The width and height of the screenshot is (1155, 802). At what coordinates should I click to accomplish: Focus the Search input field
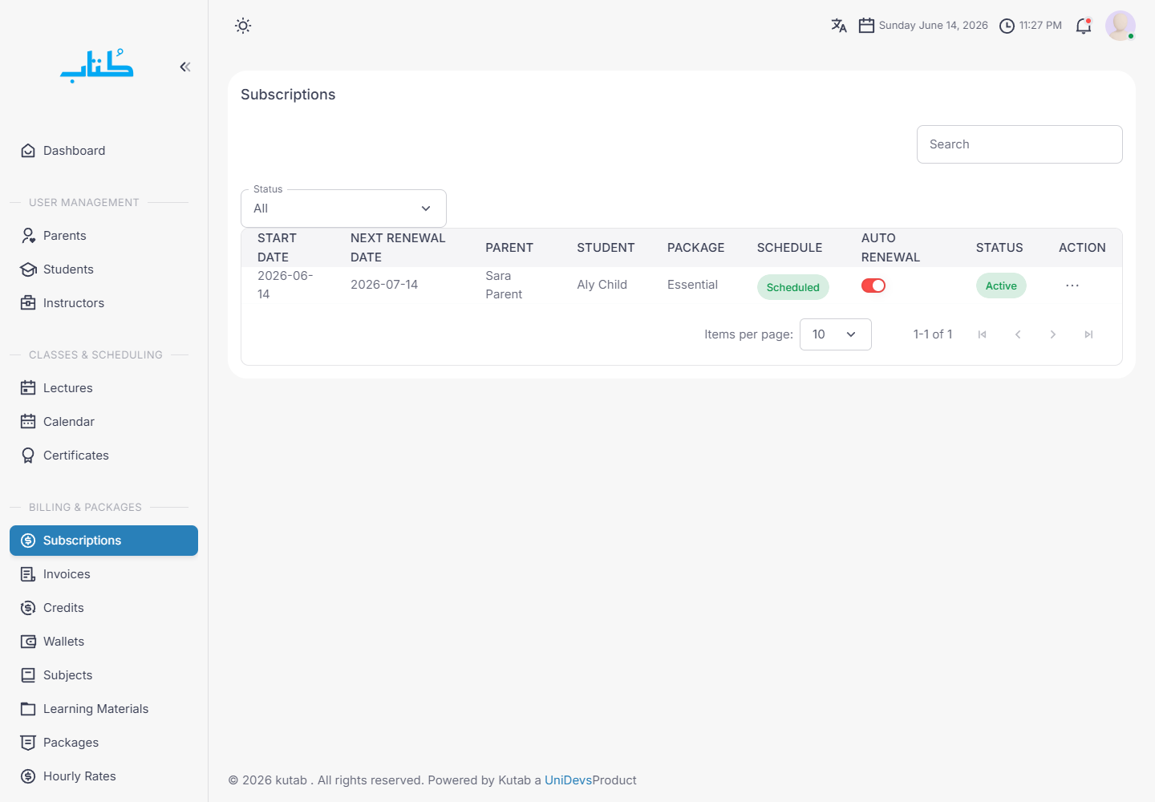(x=1019, y=144)
